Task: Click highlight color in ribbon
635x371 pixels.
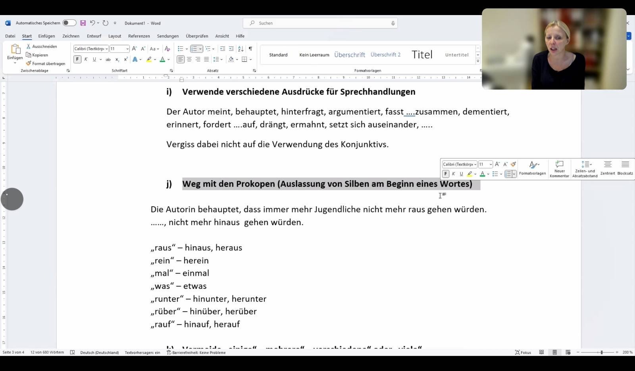Action: pos(149,59)
